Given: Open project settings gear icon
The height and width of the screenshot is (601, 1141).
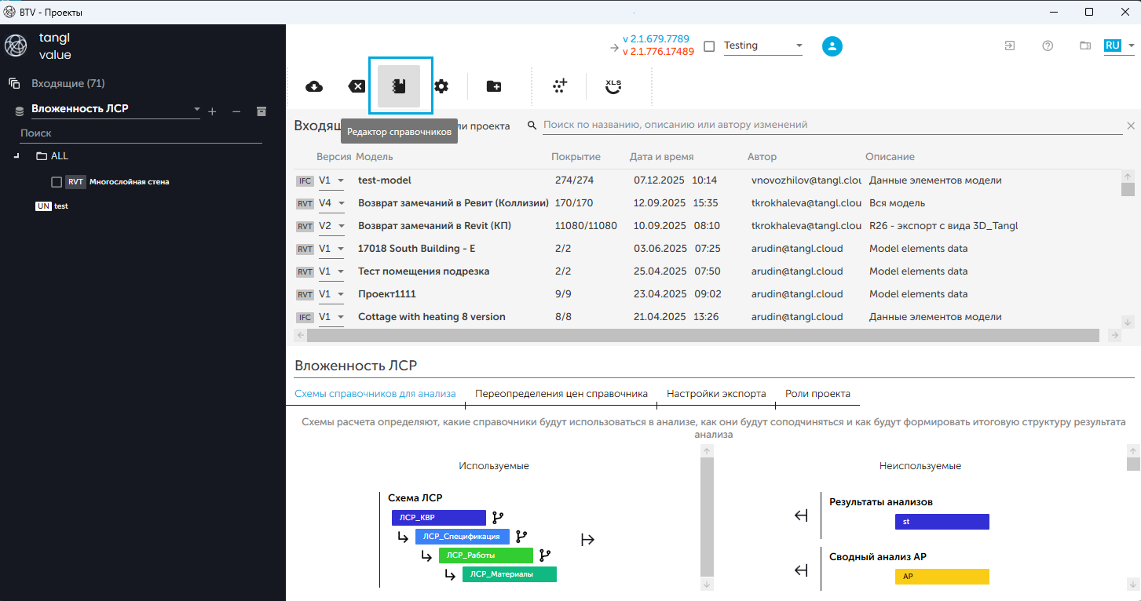Looking at the screenshot, I should point(441,86).
